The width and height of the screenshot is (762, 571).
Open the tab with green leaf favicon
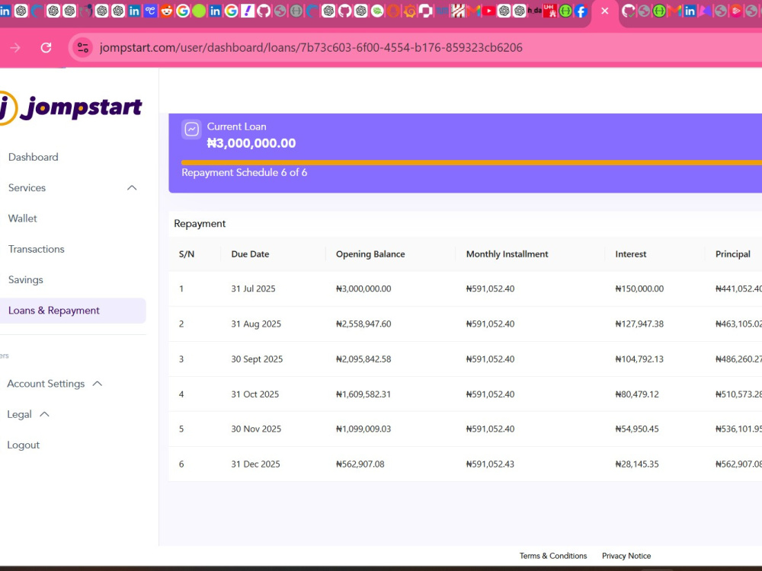click(377, 11)
